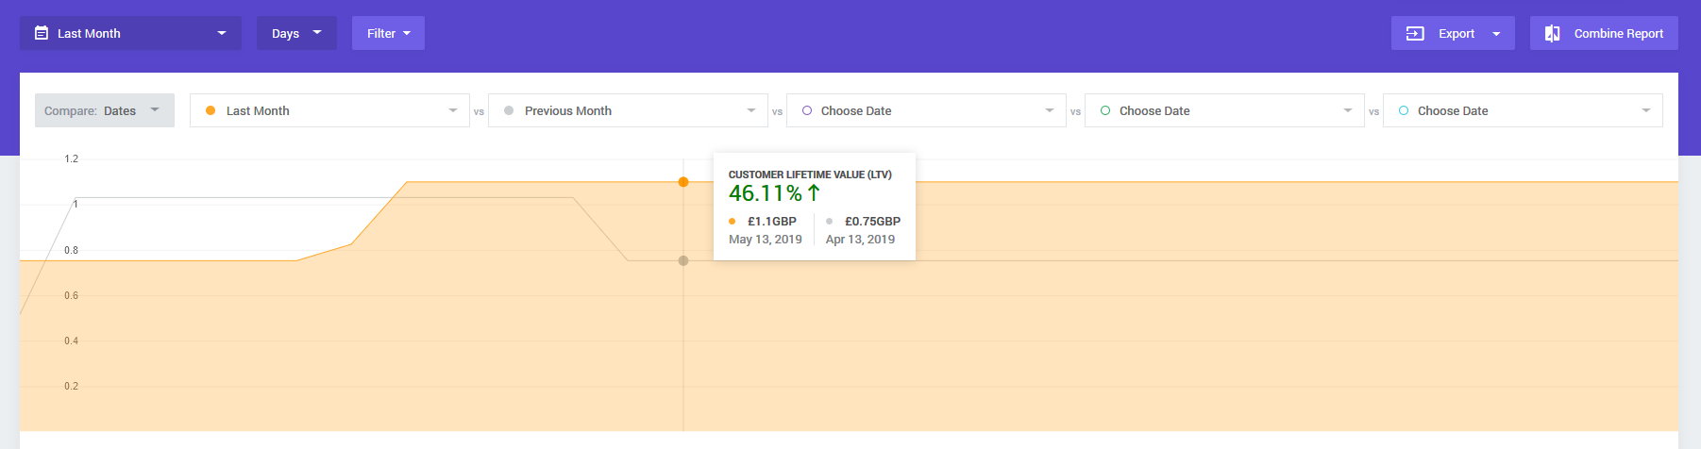Click the Combine Report button

click(1604, 33)
